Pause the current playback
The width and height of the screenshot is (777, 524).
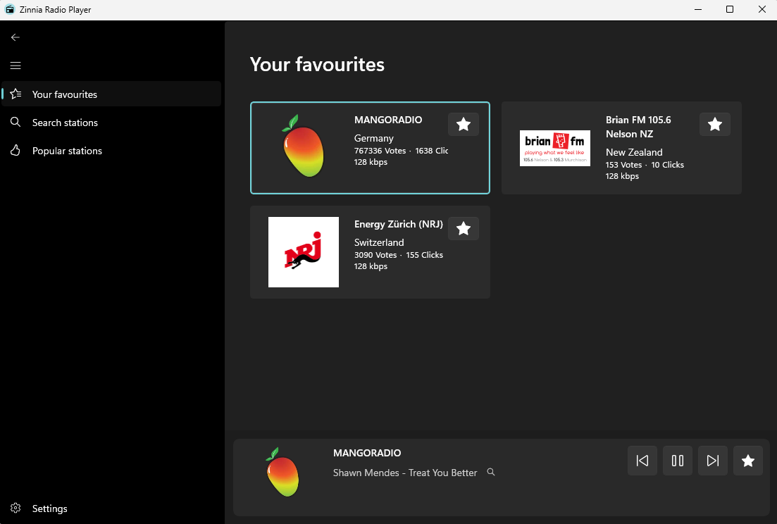pos(678,461)
